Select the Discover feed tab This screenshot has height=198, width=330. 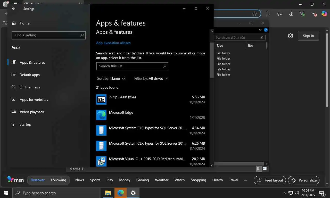38,180
